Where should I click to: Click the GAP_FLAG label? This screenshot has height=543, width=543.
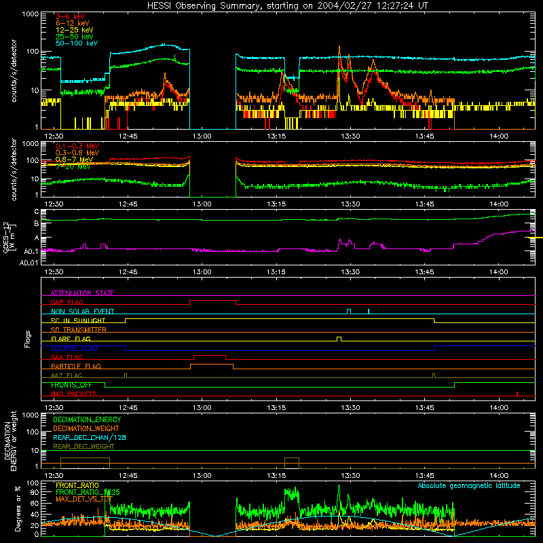click(67, 302)
